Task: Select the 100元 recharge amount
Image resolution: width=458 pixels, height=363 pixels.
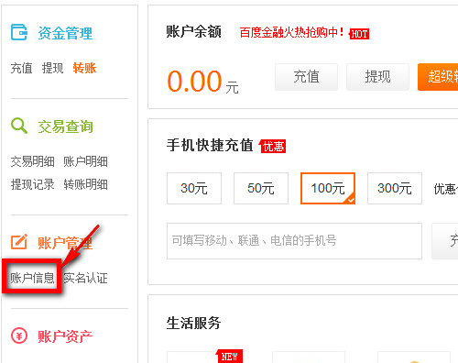Action: pos(328,188)
